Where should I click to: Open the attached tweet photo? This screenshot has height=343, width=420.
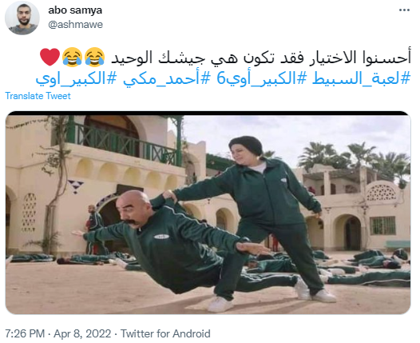[x=208, y=213]
